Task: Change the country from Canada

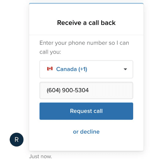Action: coord(86,69)
